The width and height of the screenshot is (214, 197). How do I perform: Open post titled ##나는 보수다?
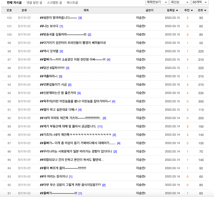coord(49,26)
